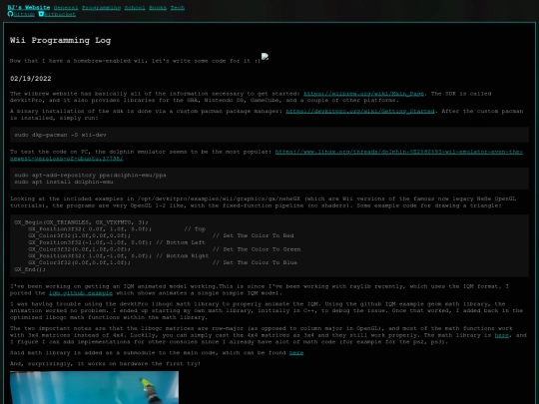Click the Bitbucket logo icon
This screenshot has height=404, width=539.
pos(41,14)
